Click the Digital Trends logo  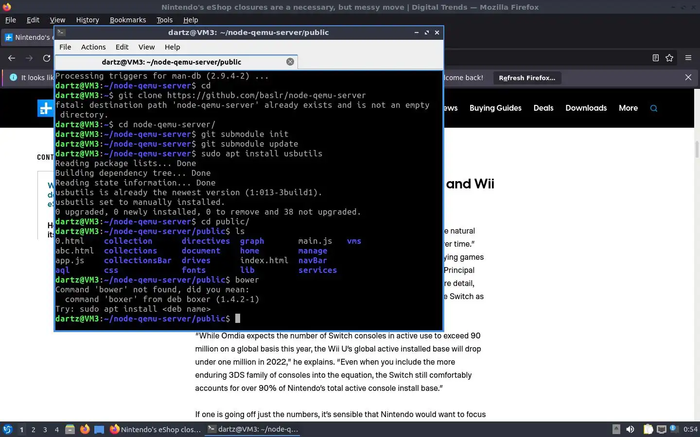point(46,108)
